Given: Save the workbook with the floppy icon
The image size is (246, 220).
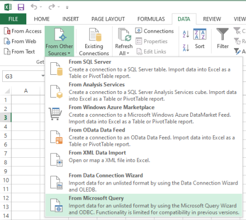Looking at the screenshot, I should [21, 7].
